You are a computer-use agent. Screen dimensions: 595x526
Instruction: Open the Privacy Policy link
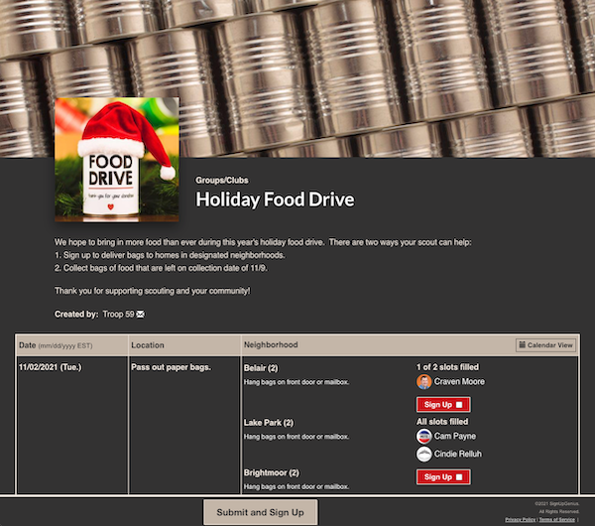coord(521,519)
